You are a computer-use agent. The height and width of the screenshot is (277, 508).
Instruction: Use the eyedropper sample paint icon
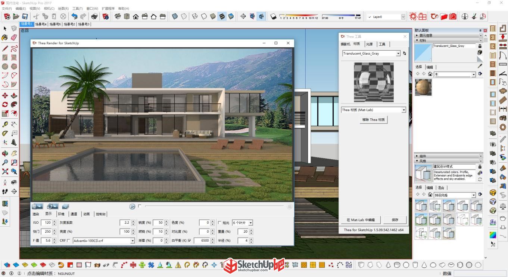coord(480,66)
